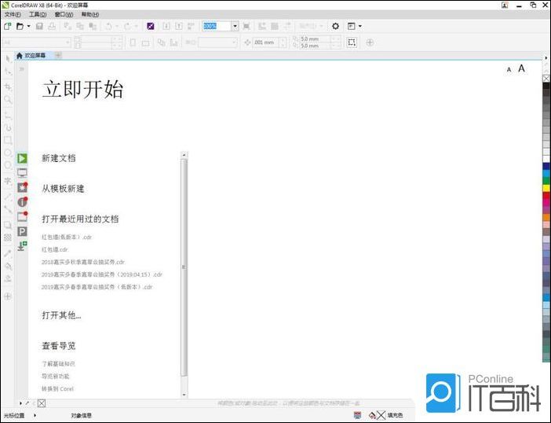Select the Text (字) tool
The image size is (551, 423).
tap(8, 181)
